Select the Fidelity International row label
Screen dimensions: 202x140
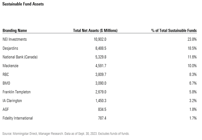pyautogui.click(x=18, y=118)
